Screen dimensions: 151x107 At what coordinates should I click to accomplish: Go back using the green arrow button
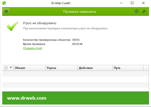[x=6, y=12]
